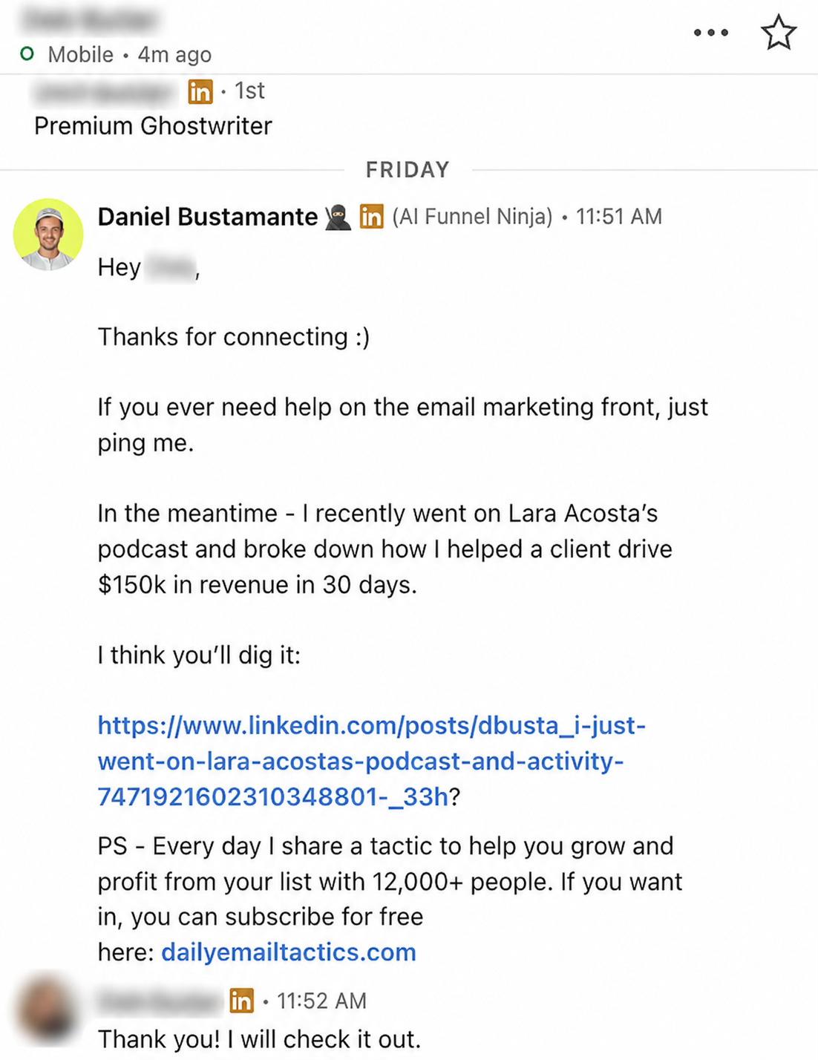Click the FRIDAY date divider
Image resolution: width=818 pixels, height=1060 pixels.
408,170
